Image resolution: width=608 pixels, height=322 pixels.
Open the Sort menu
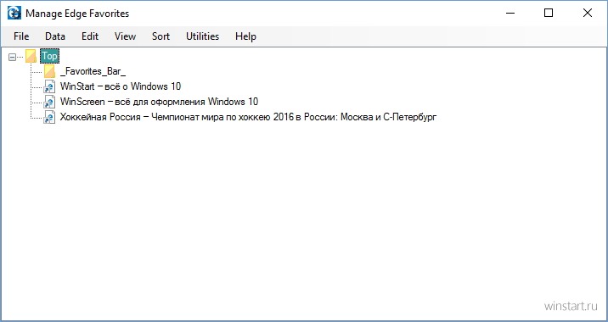161,36
